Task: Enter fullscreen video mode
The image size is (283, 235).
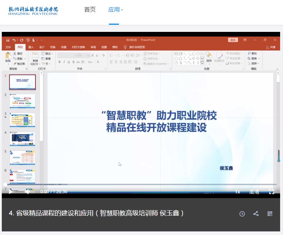Action: coord(272,192)
